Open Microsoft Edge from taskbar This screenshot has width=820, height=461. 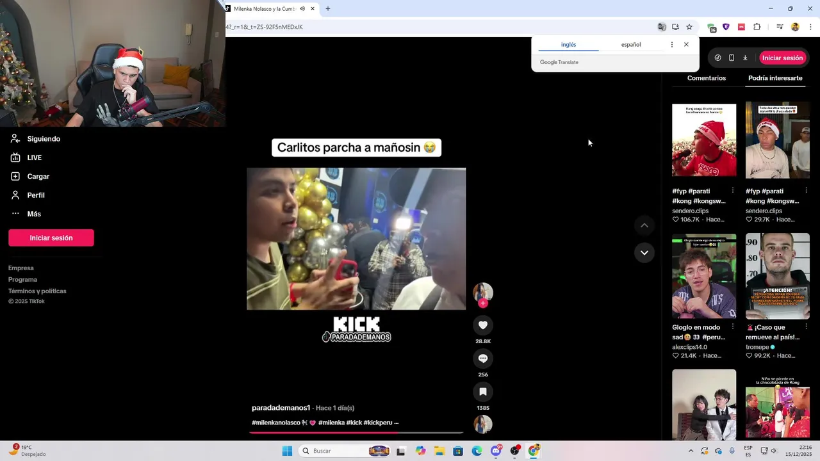click(477, 451)
